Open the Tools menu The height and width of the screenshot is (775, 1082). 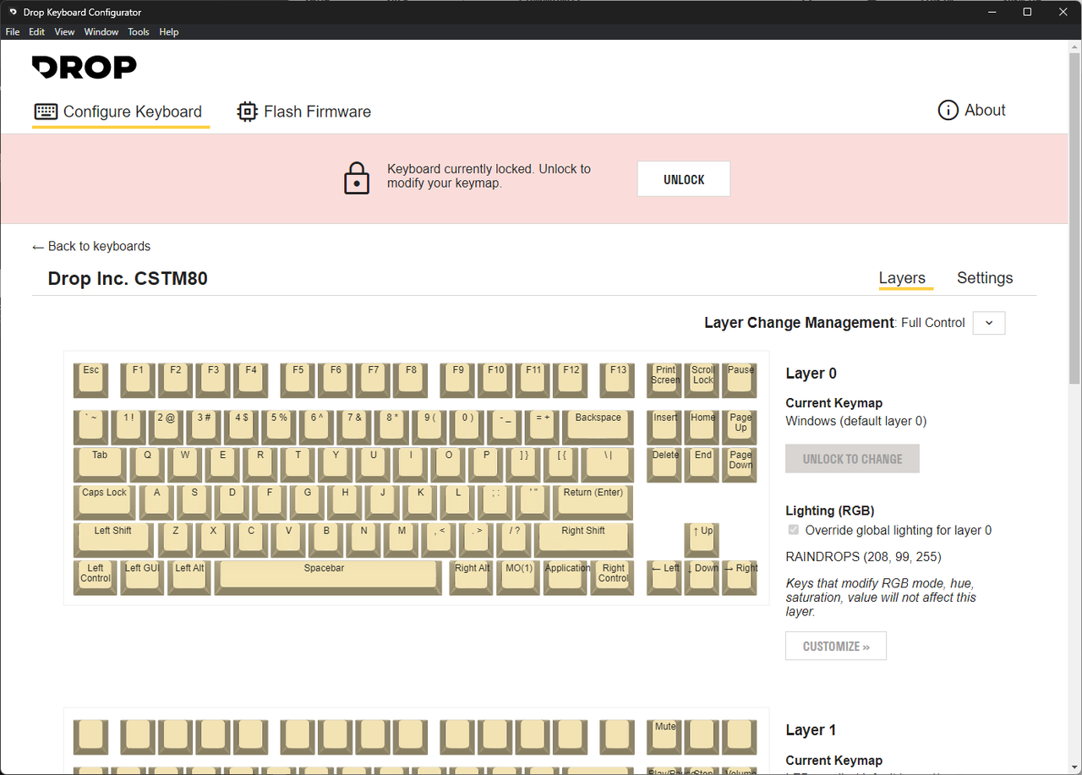[139, 32]
